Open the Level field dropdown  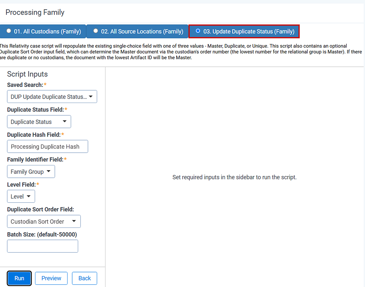click(21, 196)
